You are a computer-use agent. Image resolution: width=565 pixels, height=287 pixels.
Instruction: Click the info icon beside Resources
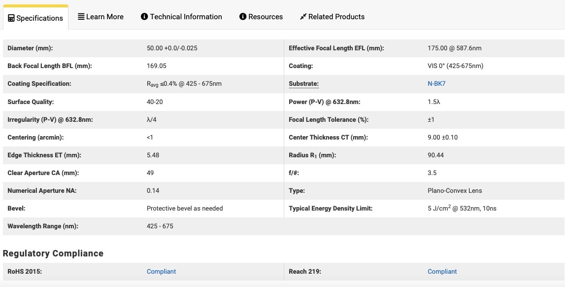pyautogui.click(x=243, y=17)
